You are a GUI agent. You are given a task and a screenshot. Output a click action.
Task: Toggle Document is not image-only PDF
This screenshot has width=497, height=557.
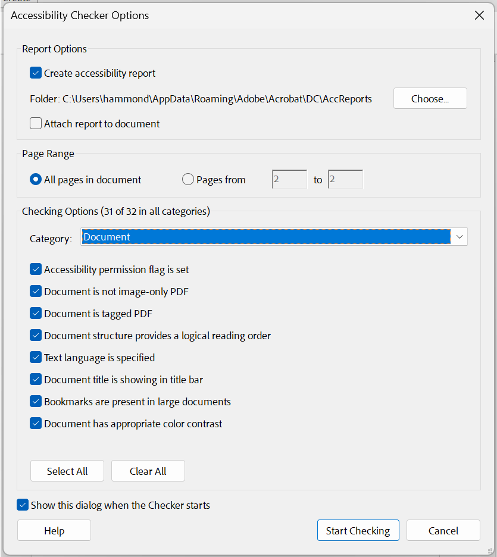[36, 291]
